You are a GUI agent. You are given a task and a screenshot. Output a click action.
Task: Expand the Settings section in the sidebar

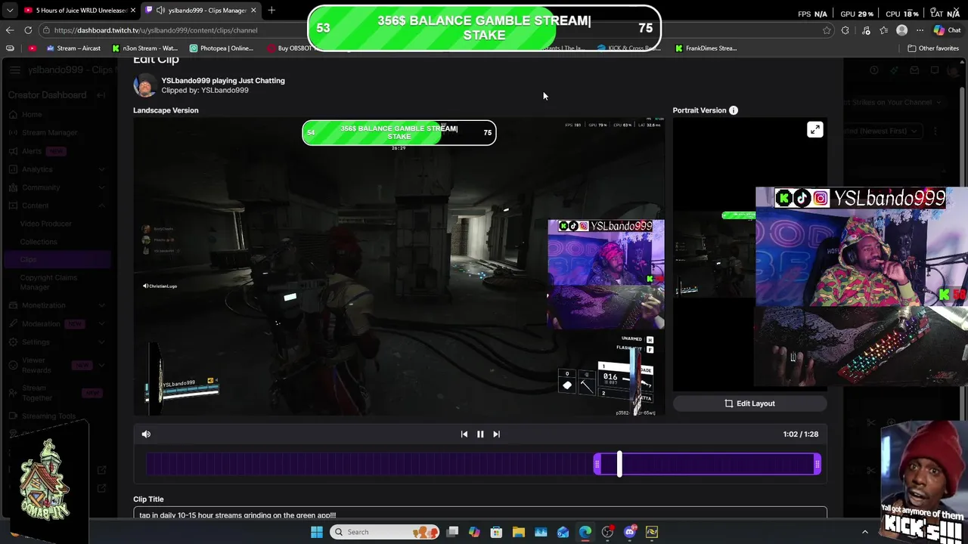coord(57,342)
